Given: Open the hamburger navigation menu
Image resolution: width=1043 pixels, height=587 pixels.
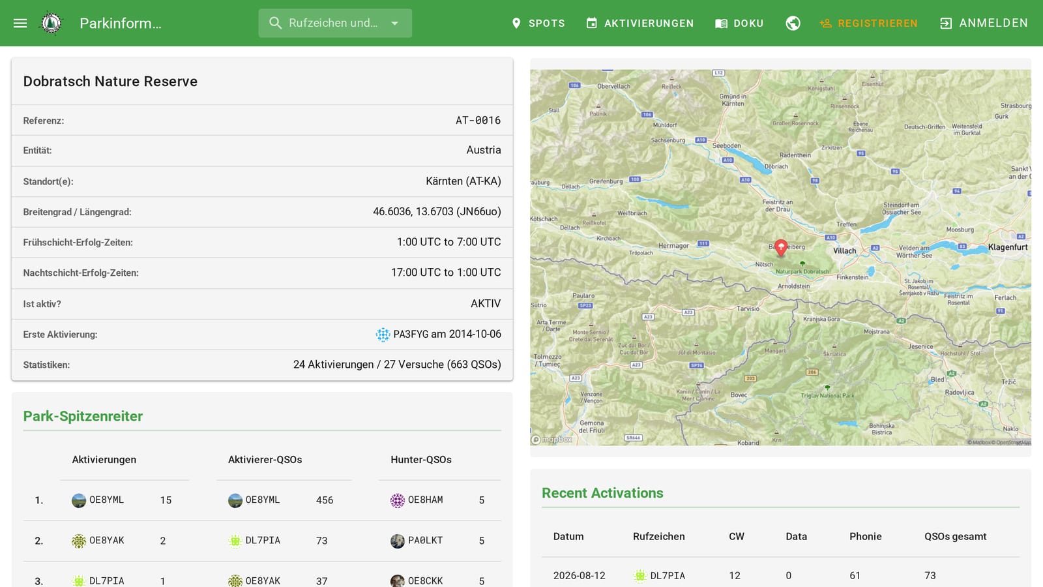Looking at the screenshot, I should point(20,23).
